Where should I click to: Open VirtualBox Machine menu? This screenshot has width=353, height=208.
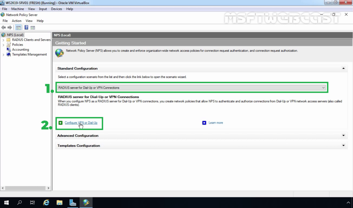click(x=18, y=9)
